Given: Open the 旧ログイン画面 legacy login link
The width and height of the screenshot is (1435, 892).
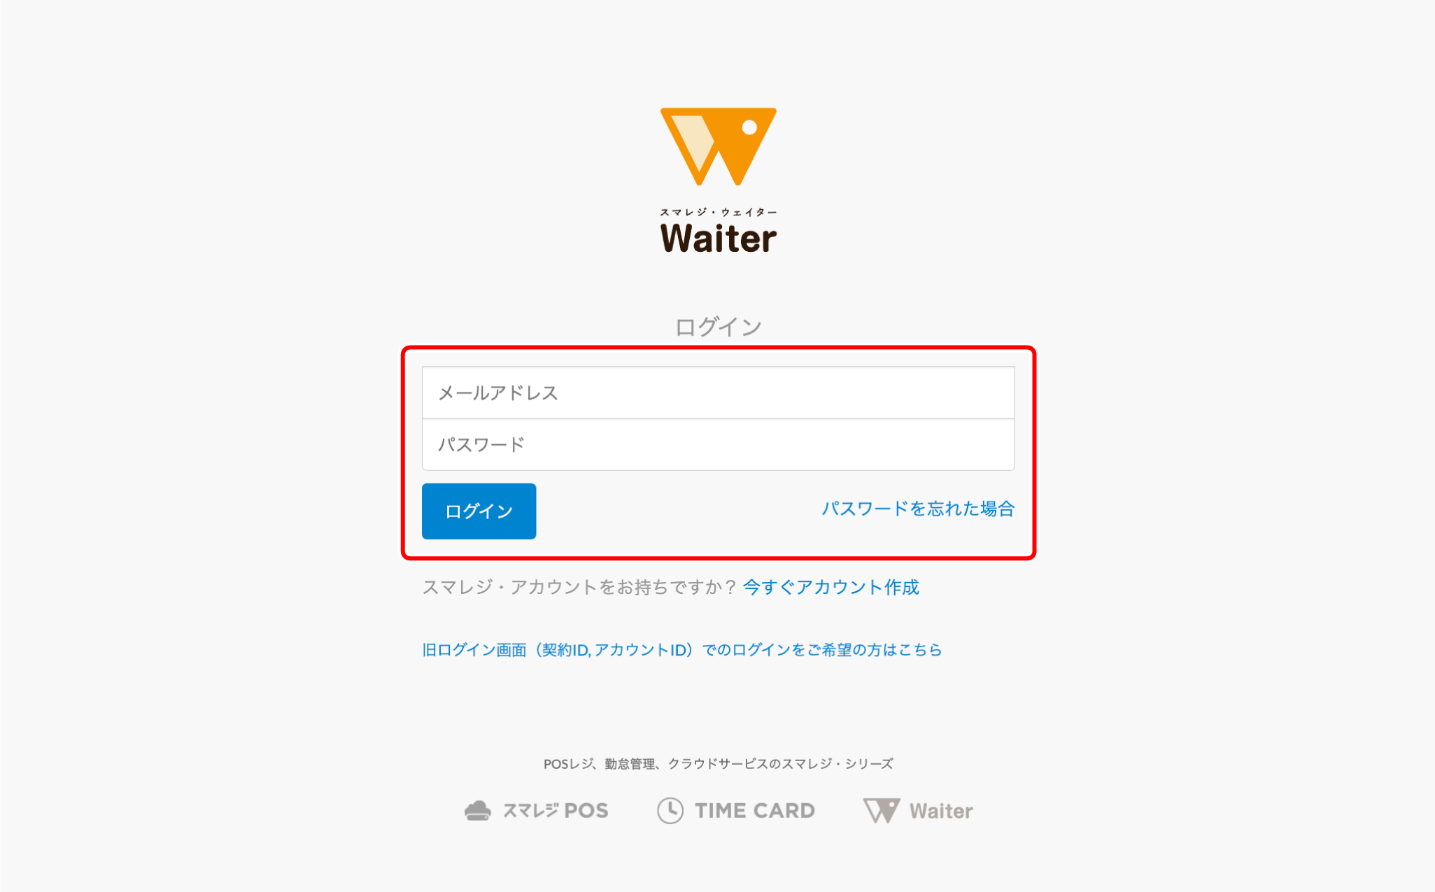Looking at the screenshot, I should pos(681,650).
